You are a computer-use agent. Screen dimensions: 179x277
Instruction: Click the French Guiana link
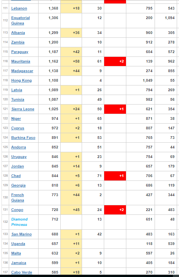[18, 198]
